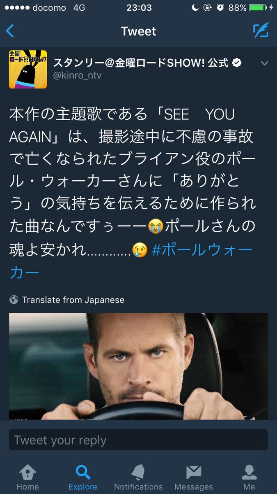Open the attached movie photo

(x=138, y=366)
